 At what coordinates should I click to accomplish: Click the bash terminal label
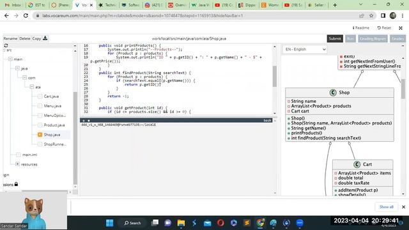[x=267, y=121]
